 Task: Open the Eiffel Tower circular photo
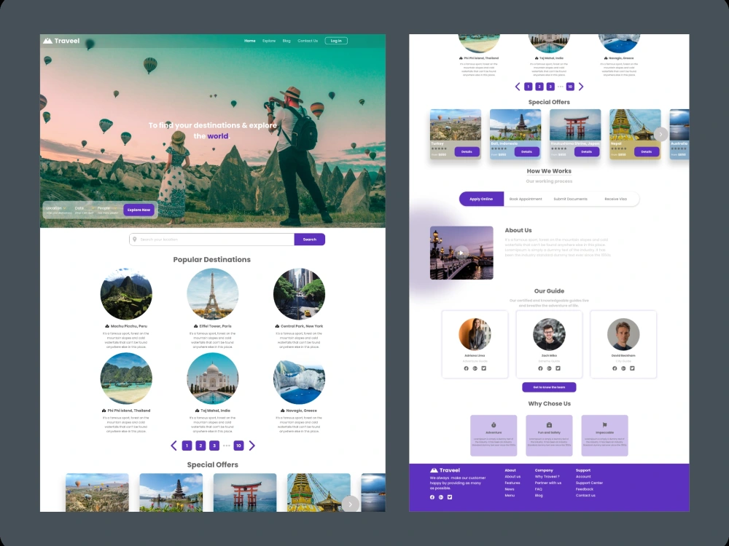212,294
